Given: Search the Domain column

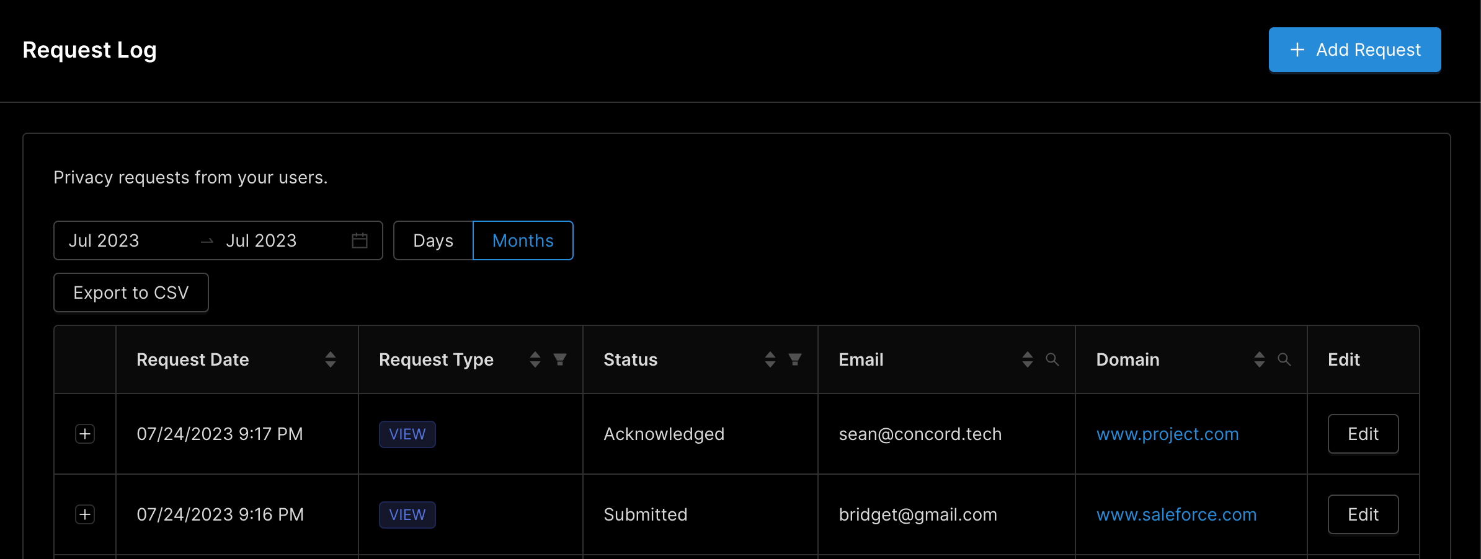Looking at the screenshot, I should 1284,359.
